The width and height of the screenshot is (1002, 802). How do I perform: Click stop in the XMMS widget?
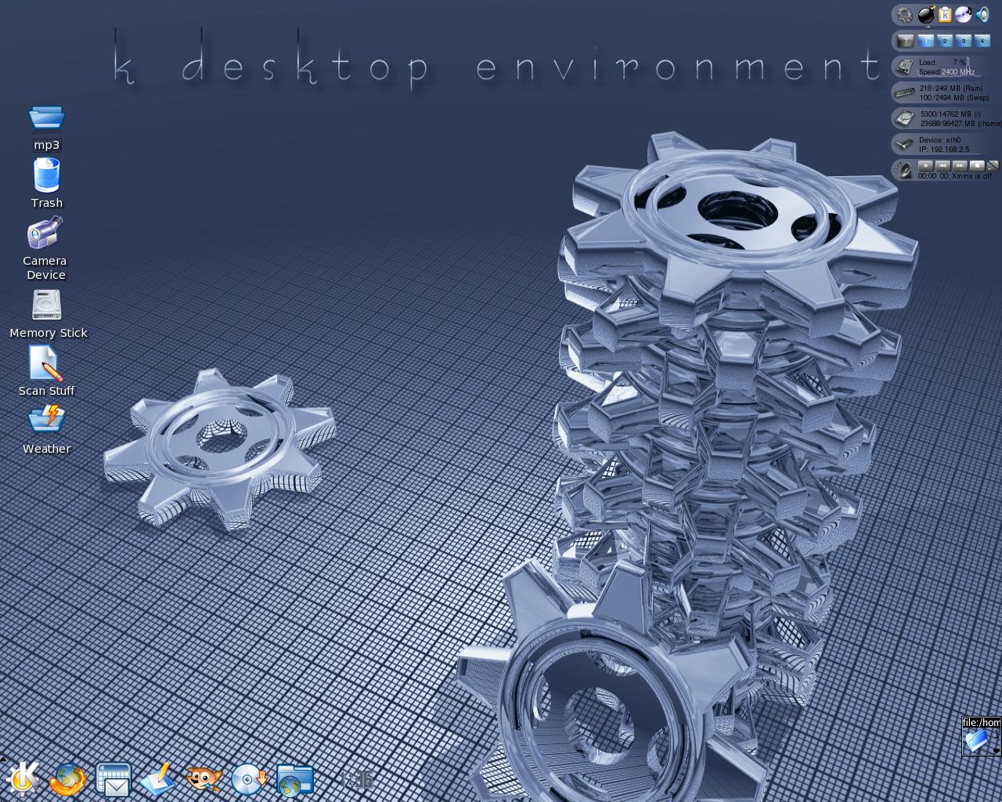pos(977,165)
